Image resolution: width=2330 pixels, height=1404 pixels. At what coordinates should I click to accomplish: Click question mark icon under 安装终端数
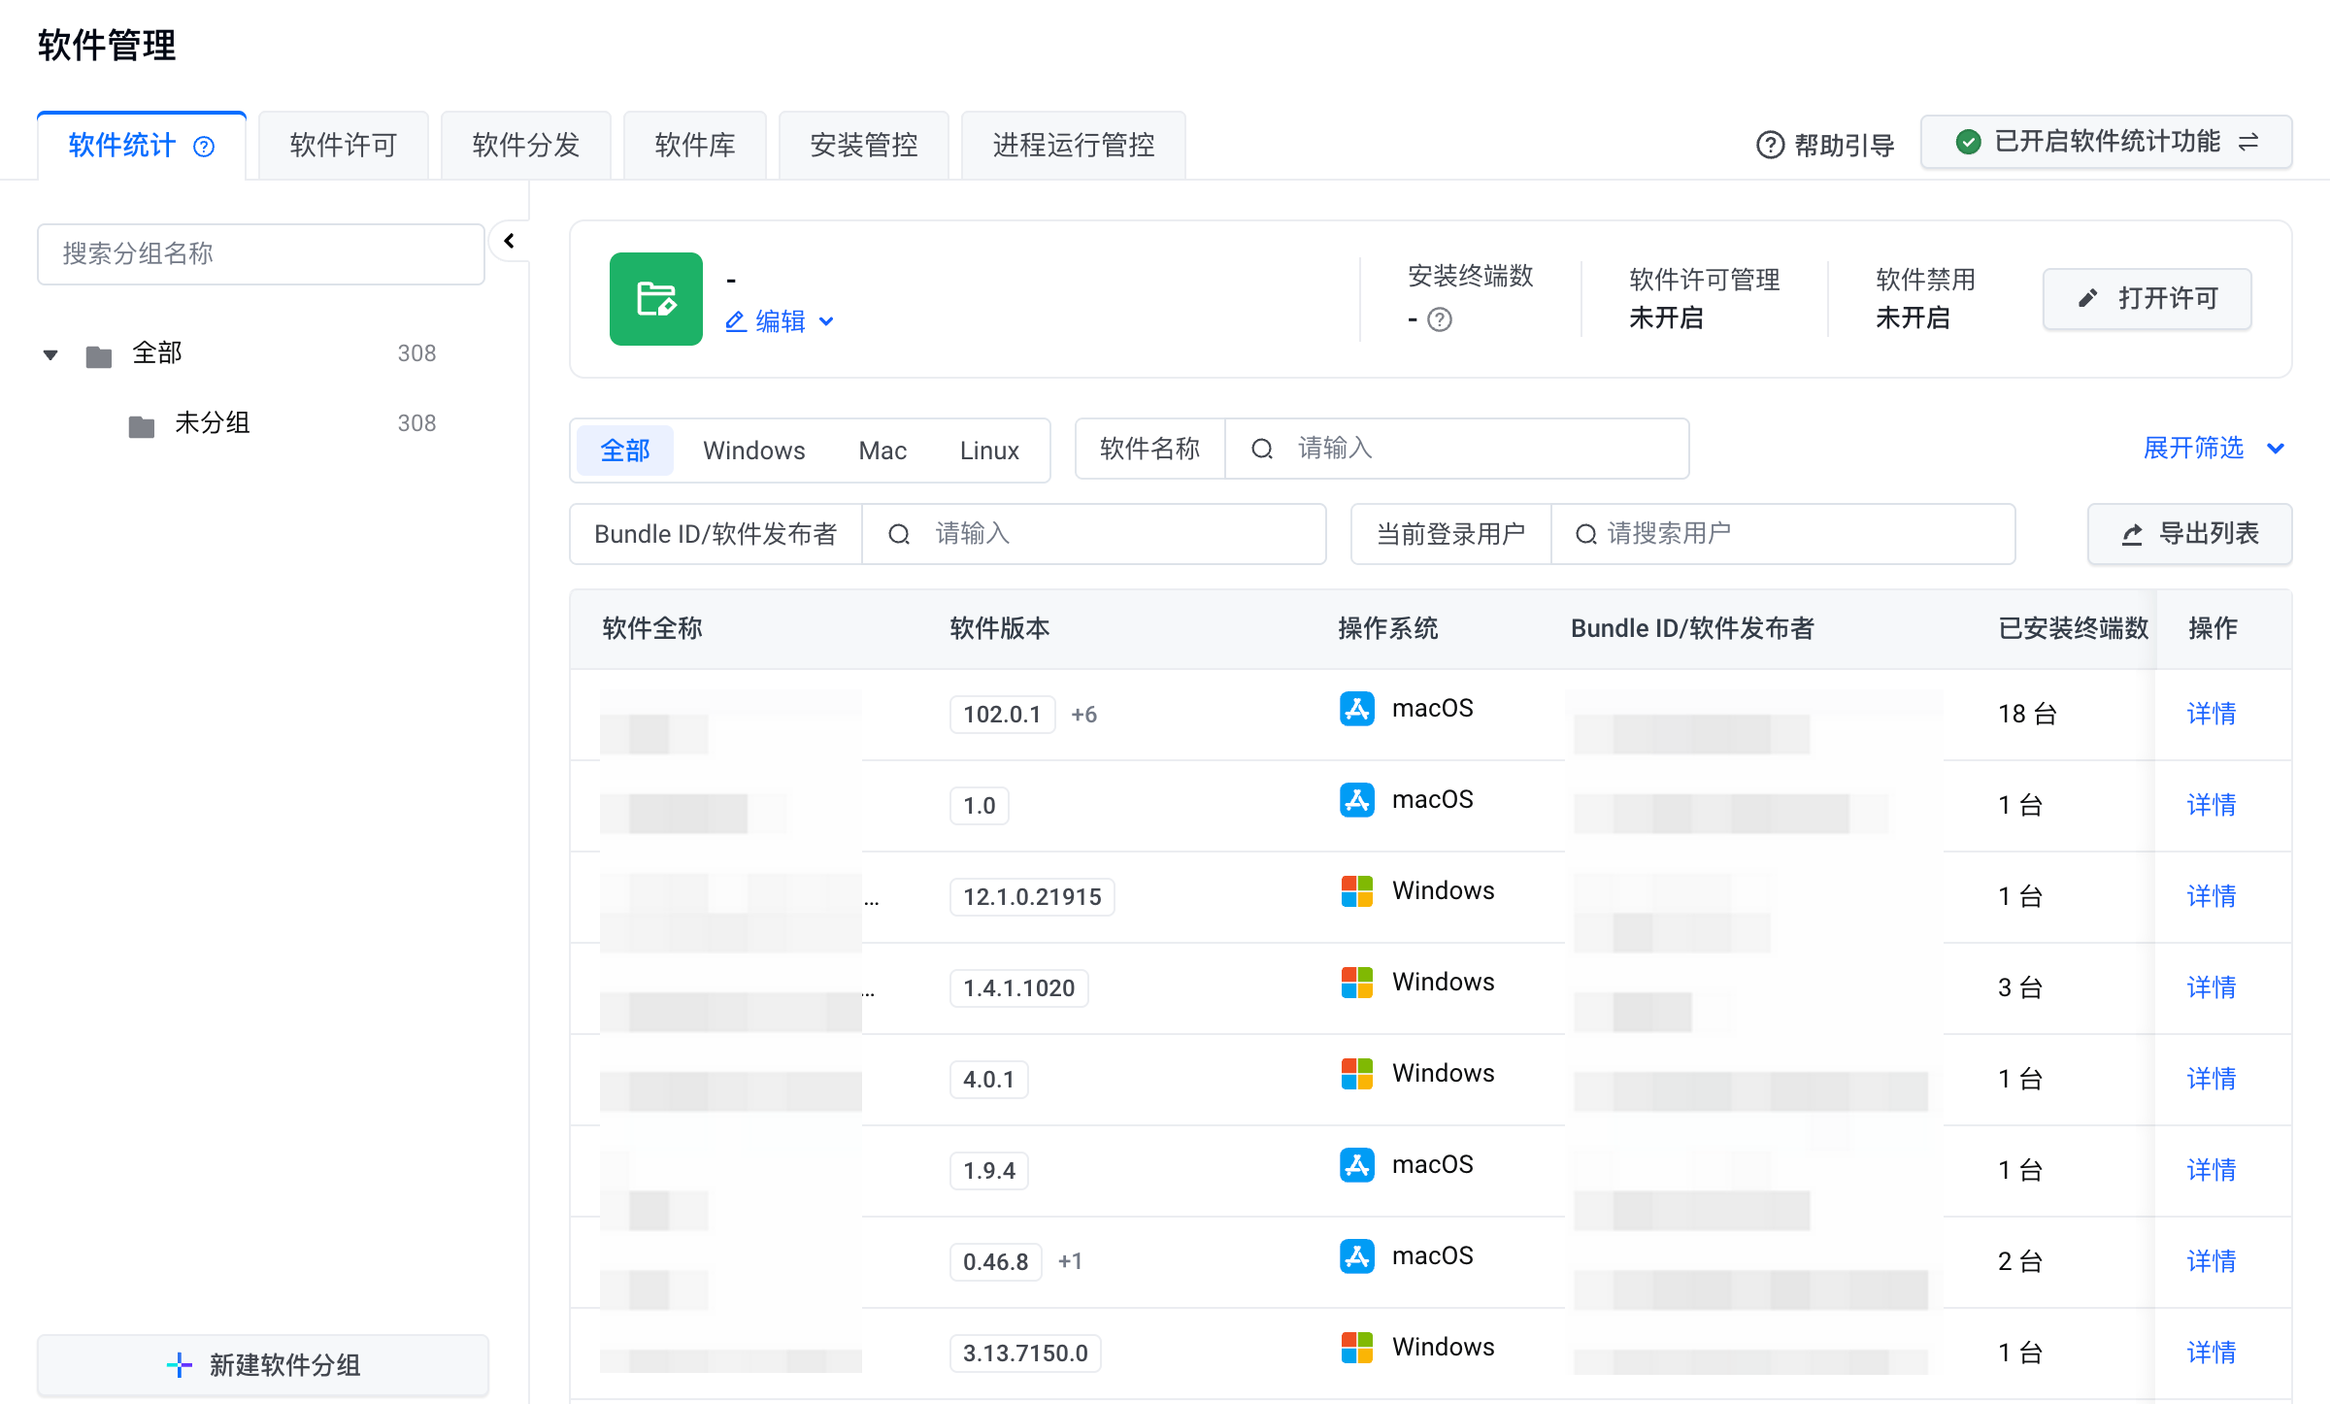click(x=1440, y=319)
